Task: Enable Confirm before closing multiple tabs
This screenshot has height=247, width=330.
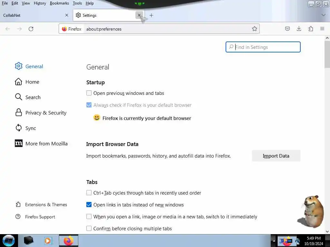Action: (x=89, y=229)
